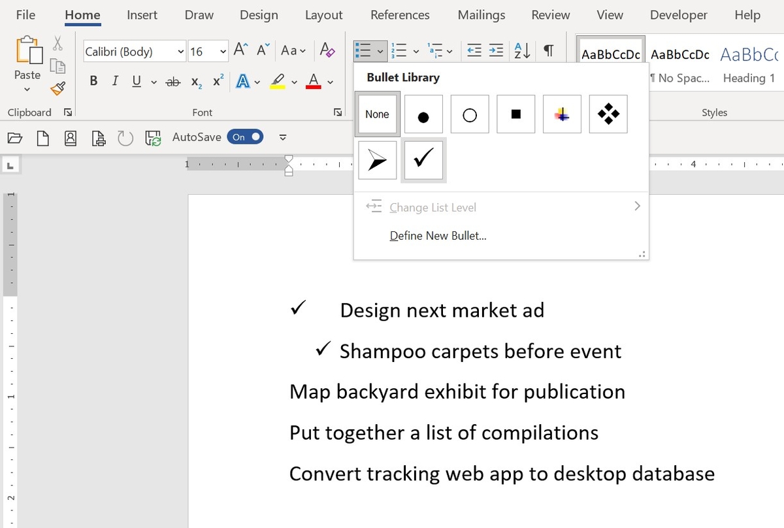This screenshot has width=784, height=528.
Task: Toggle Show/Hide paragraph marks
Action: pyautogui.click(x=549, y=50)
